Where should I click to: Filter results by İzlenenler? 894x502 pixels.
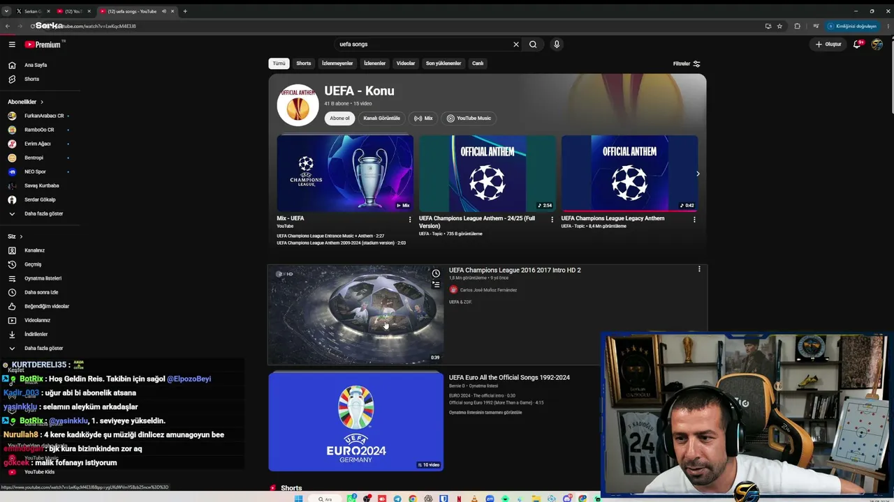click(374, 63)
